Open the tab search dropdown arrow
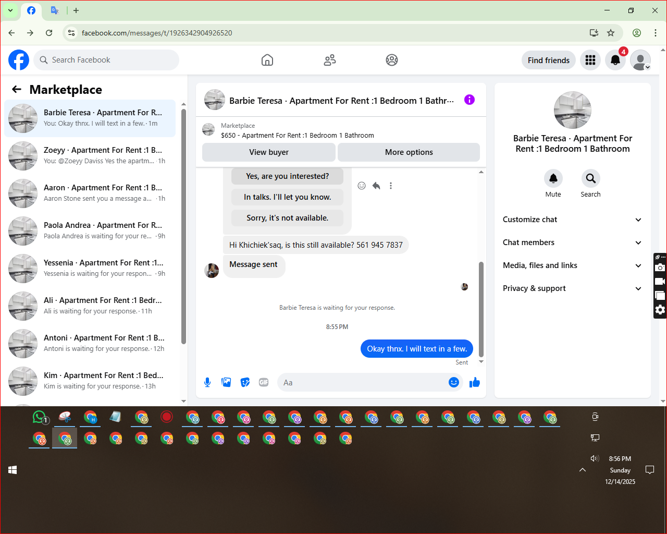 10,10
